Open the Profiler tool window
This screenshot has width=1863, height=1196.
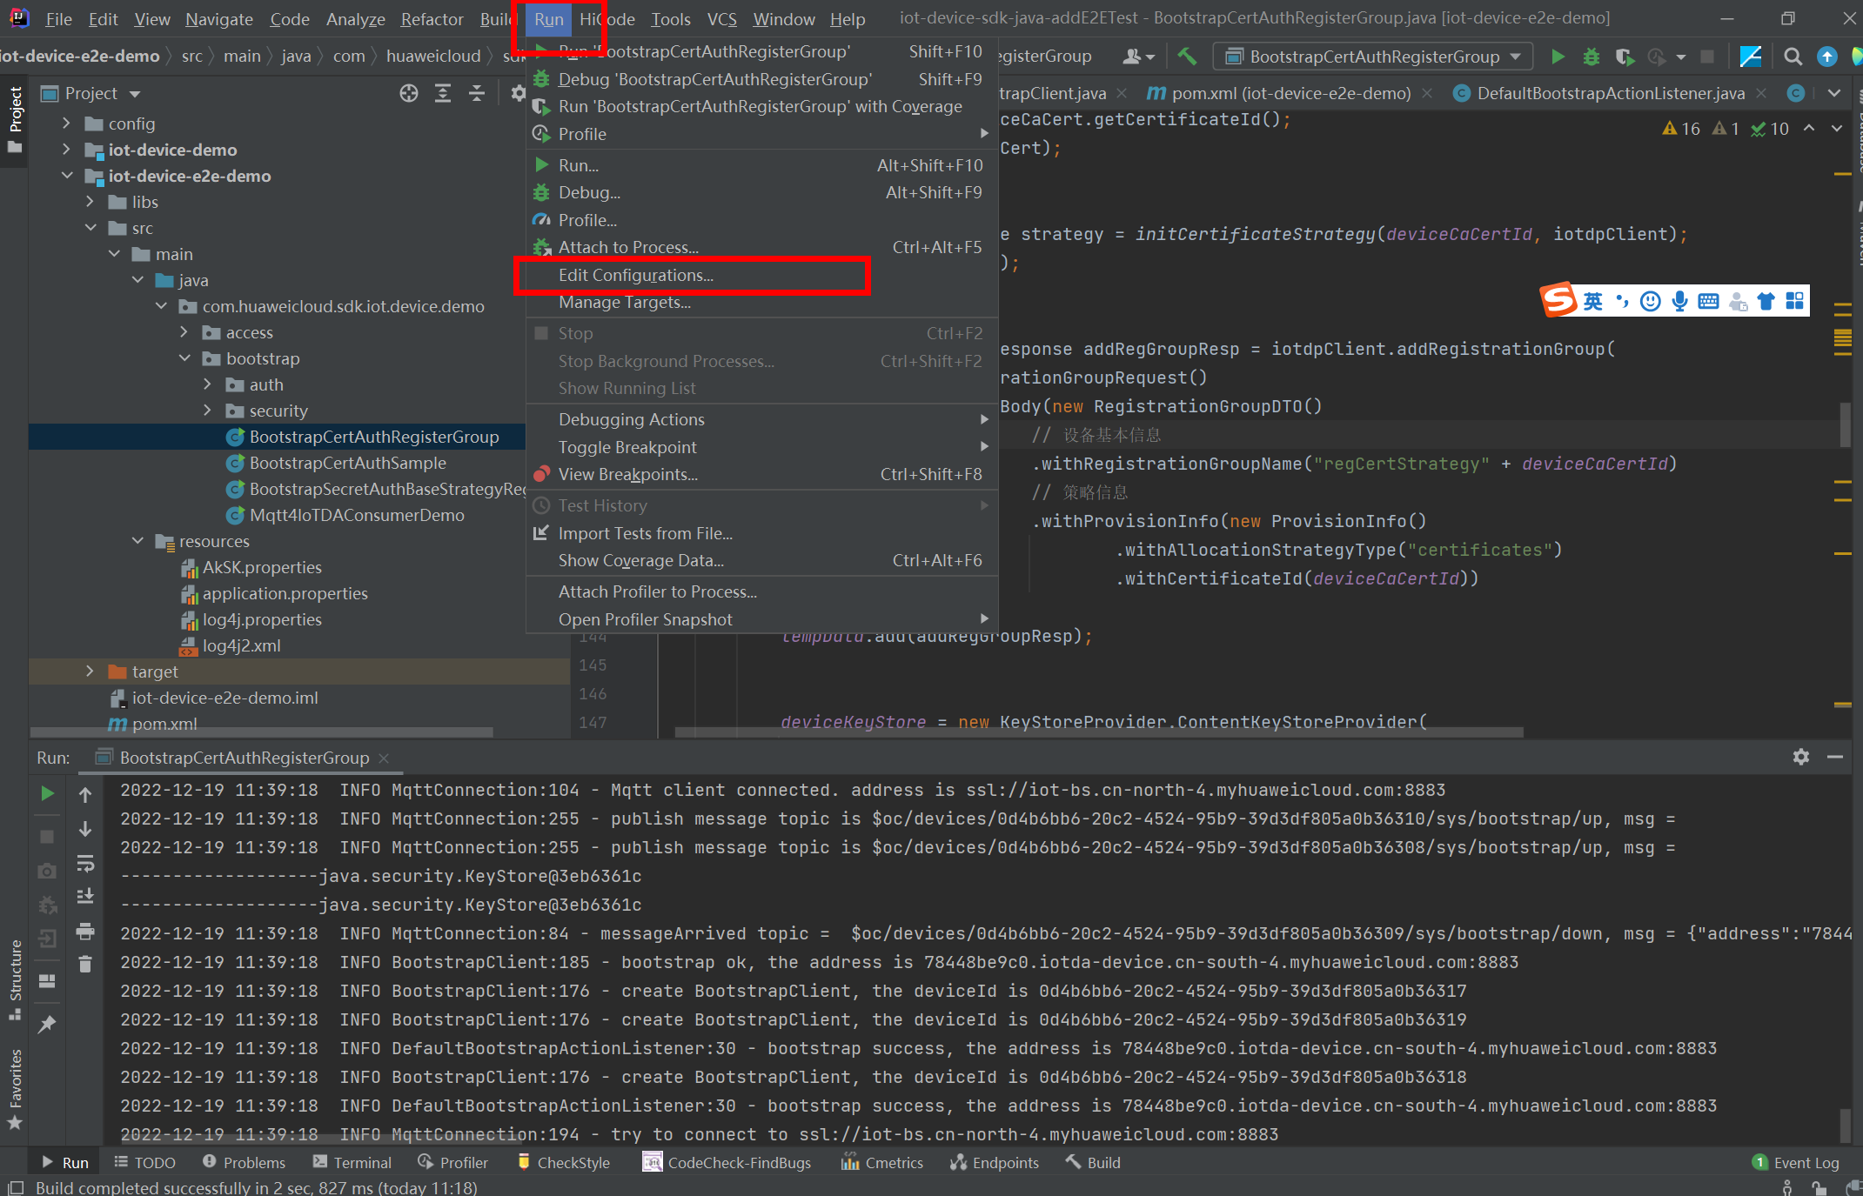452,1163
